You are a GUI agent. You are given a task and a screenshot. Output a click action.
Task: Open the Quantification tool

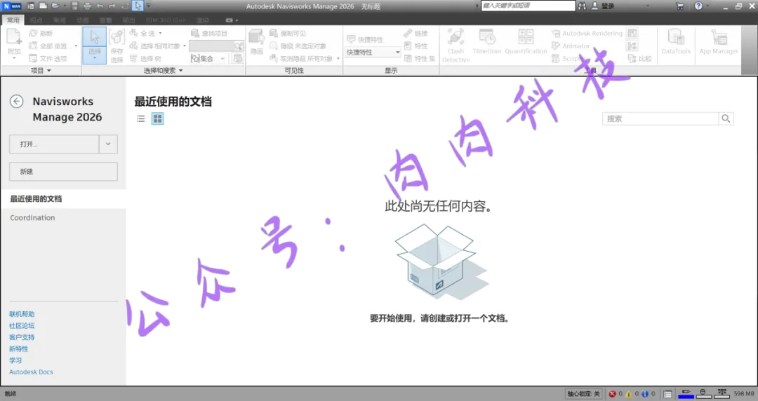coord(526,41)
